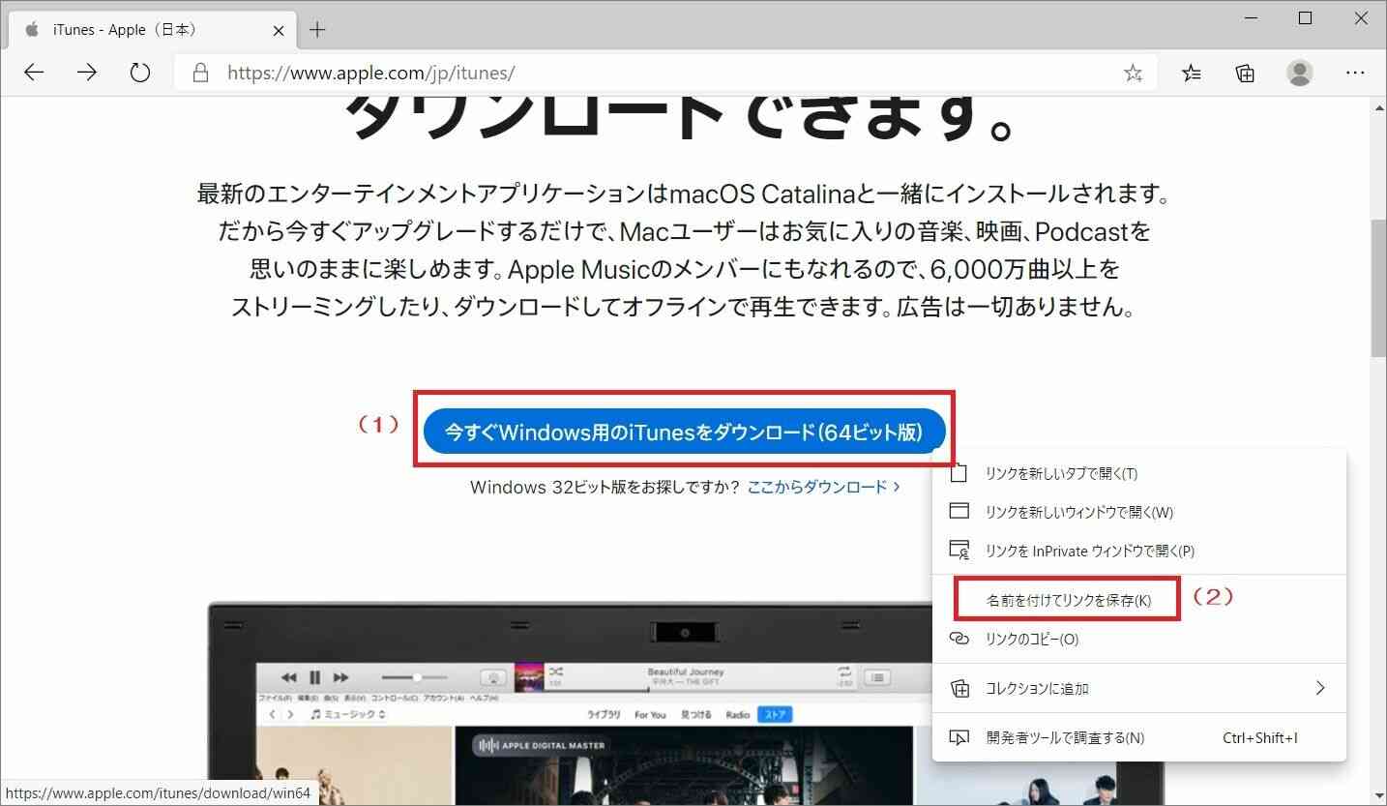
Task: Go back using the browser back arrow
Action: tap(35, 73)
